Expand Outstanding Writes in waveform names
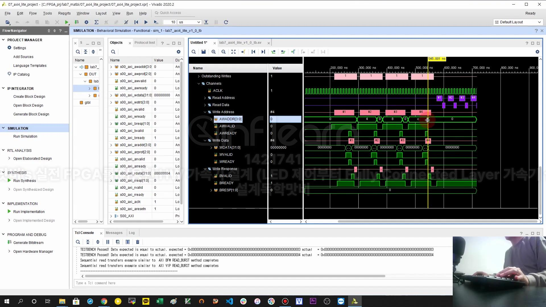The height and width of the screenshot is (307, 546). click(x=198, y=76)
